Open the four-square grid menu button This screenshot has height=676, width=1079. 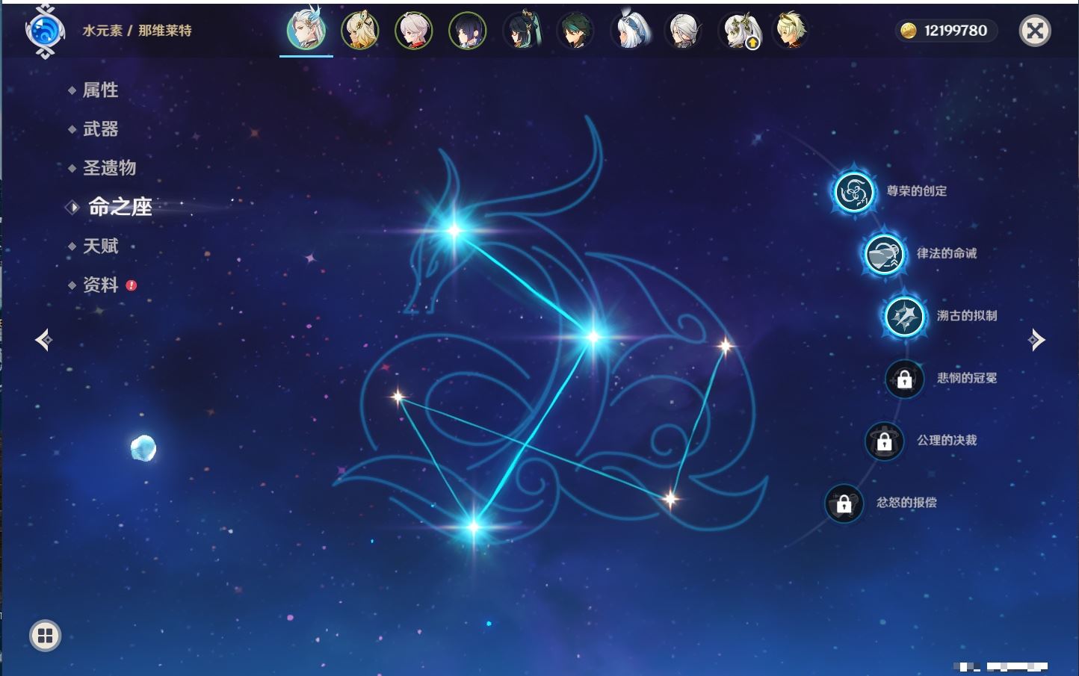45,636
